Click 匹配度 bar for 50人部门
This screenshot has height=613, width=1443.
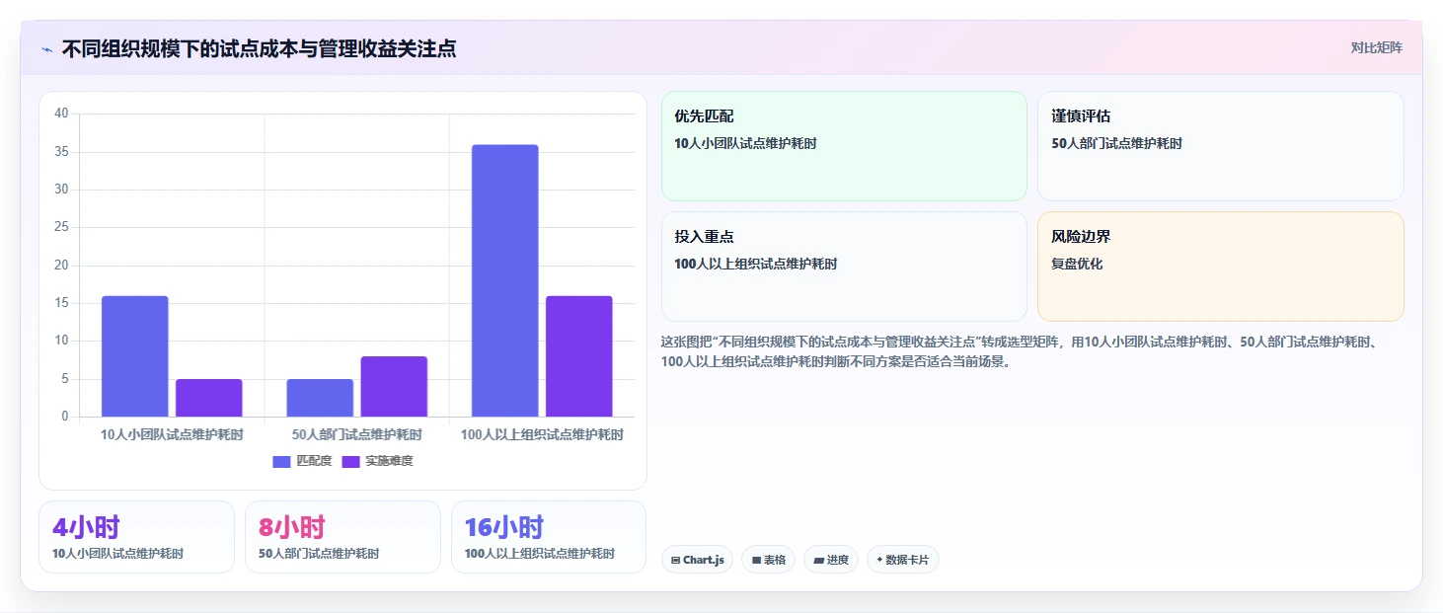click(320, 398)
